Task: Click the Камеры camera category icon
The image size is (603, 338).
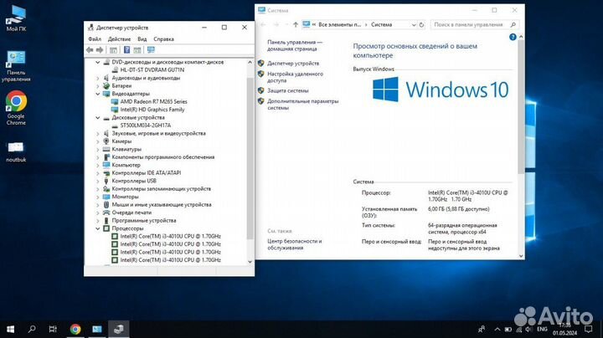Action: [x=106, y=141]
